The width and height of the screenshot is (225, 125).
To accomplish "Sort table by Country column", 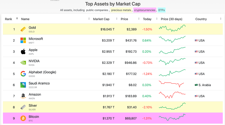I will (x=201, y=19).
